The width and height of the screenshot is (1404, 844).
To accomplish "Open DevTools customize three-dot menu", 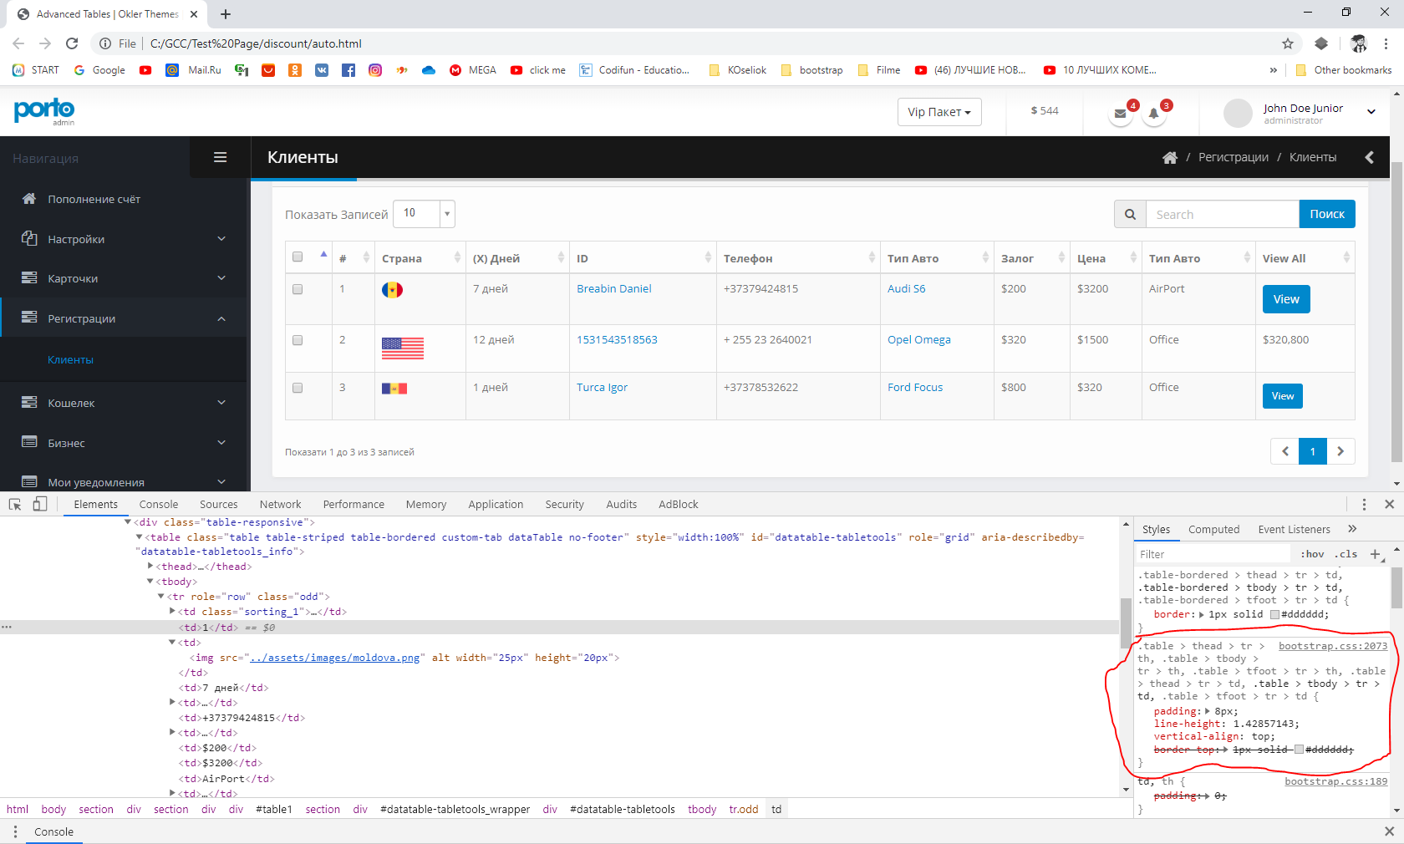I will tap(1364, 504).
